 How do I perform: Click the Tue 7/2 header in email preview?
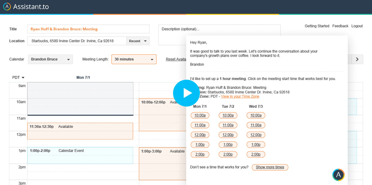tap(228, 106)
